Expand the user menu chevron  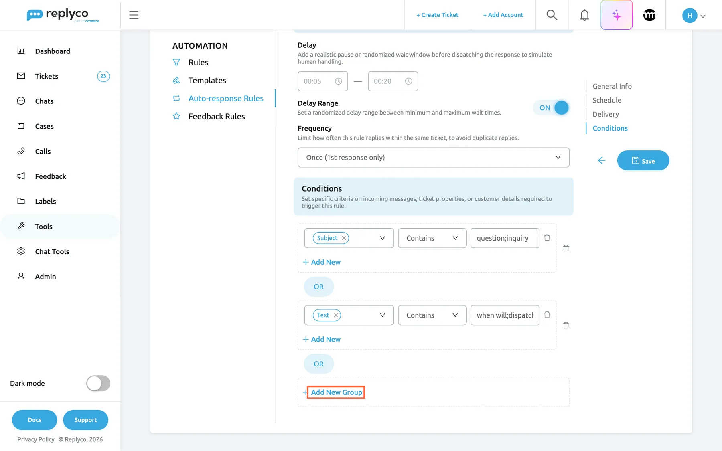tap(703, 16)
